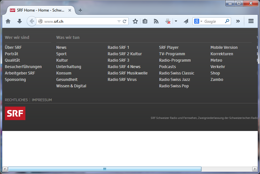Open Radio SRF 3 link
Image resolution: width=260 pixels, height=174 pixels.
[x=118, y=60]
